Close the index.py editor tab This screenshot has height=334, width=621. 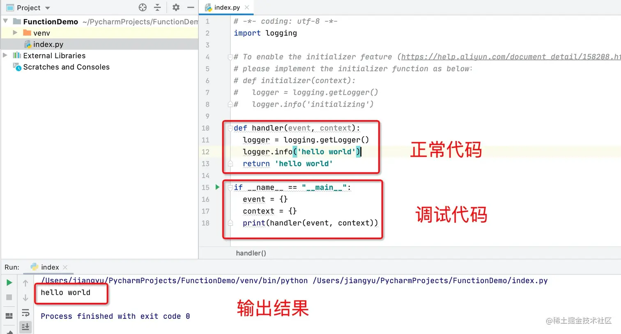click(x=247, y=7)
